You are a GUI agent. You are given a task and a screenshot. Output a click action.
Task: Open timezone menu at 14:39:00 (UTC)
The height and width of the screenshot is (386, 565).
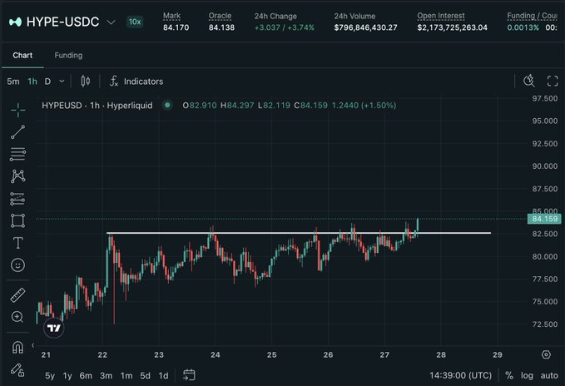460,375
